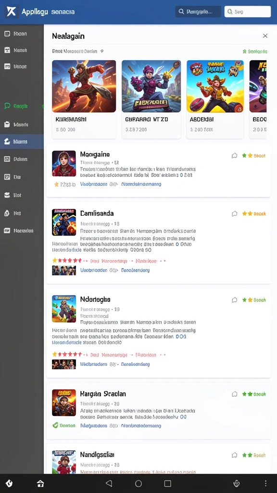
Task: Open the sort selector under the Nealagain heading
Action: pos(78,51)
